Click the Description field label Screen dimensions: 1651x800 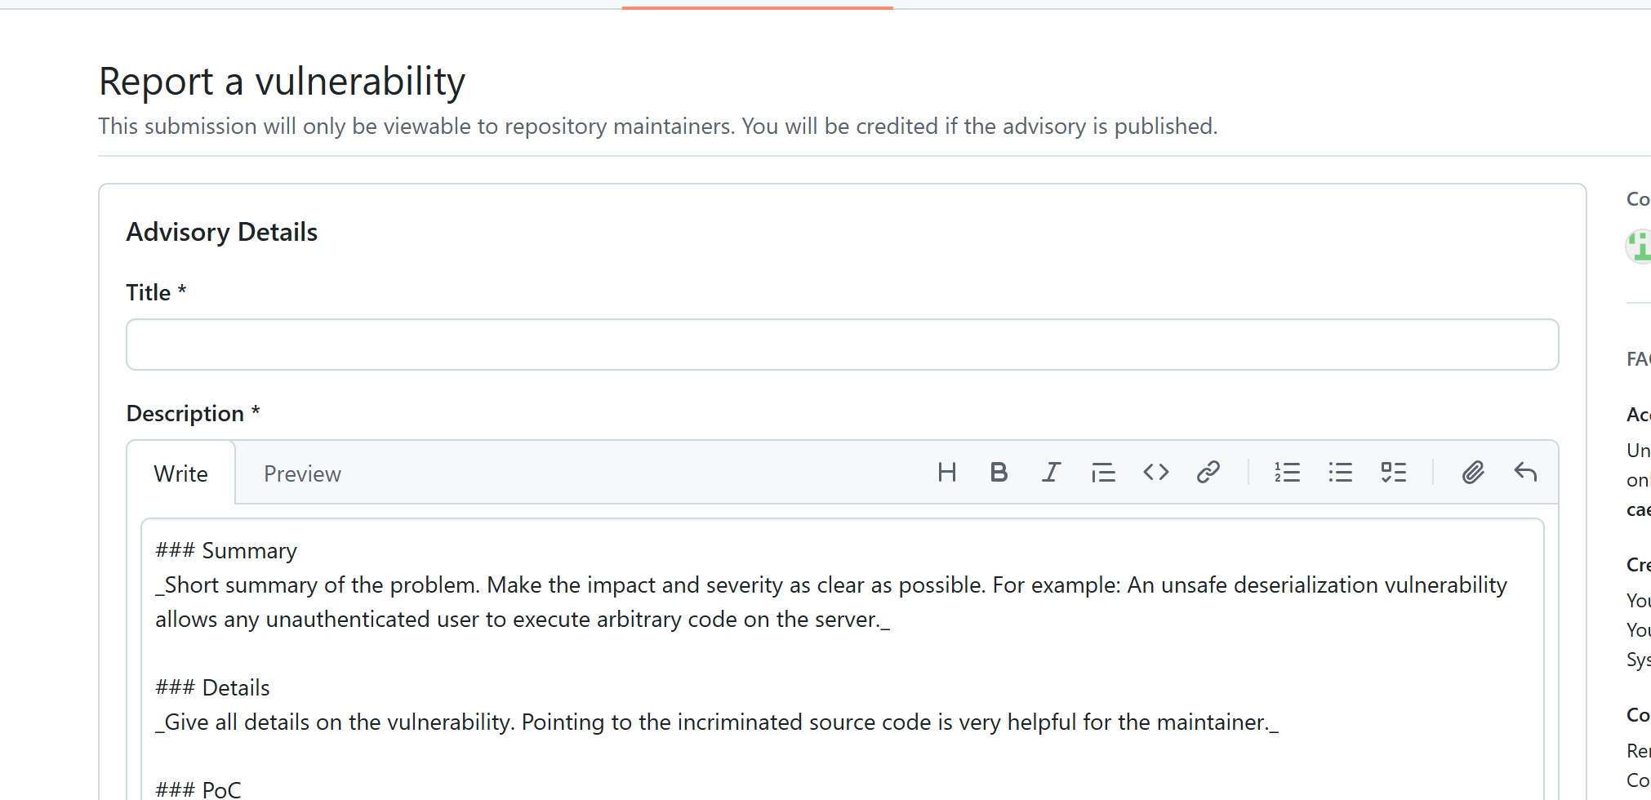tap(185, 414)
